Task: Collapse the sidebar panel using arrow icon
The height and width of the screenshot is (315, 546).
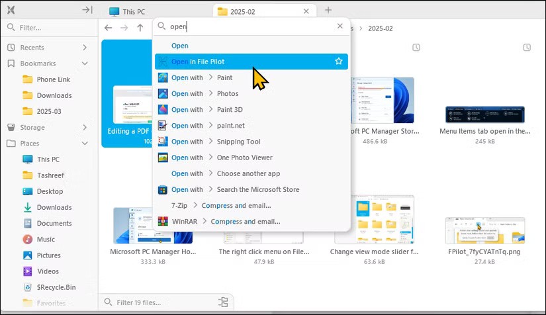Action: tap(87, 10)
